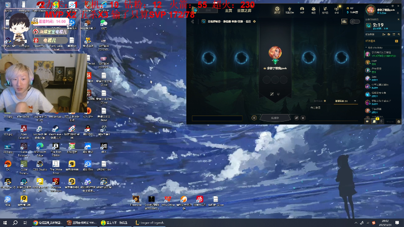Click the friend list search icon

point(399,34)
